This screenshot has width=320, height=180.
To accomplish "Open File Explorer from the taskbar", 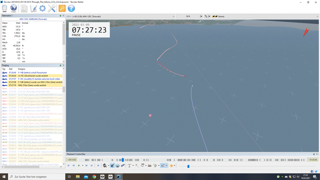I will [78, 177].
